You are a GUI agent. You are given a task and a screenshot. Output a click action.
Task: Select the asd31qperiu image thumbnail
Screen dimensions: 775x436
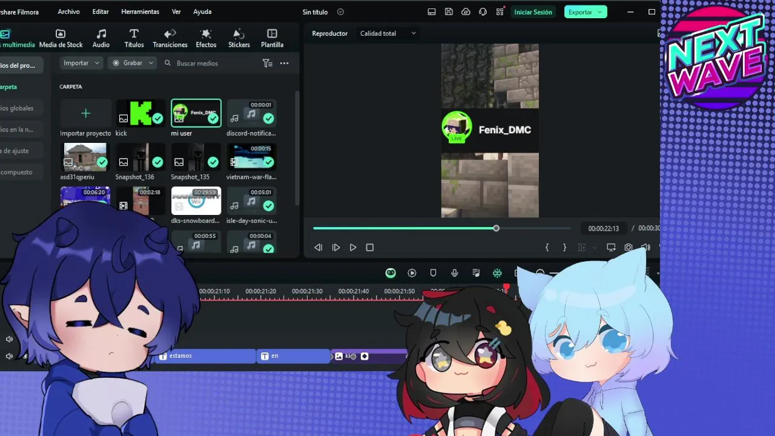(x=85, y=157)
